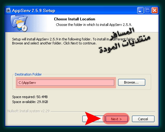
Task: Select the Destination Folder group label
Action: (x=28, y=74)
